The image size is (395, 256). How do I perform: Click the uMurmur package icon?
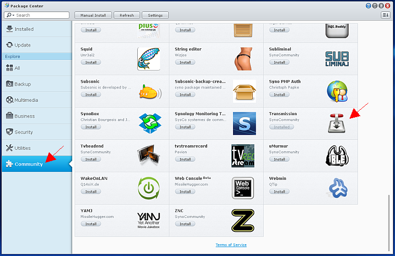(337, 156)
